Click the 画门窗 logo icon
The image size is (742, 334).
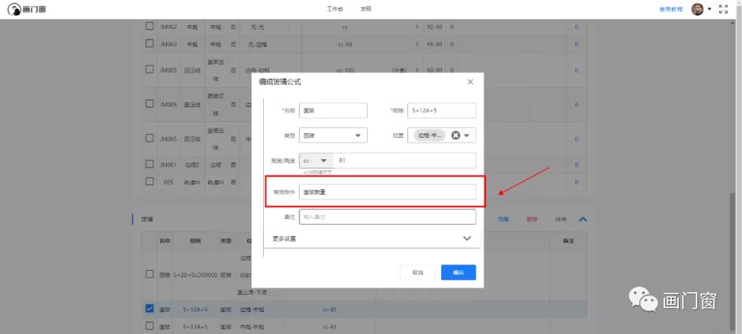[14, 10]
